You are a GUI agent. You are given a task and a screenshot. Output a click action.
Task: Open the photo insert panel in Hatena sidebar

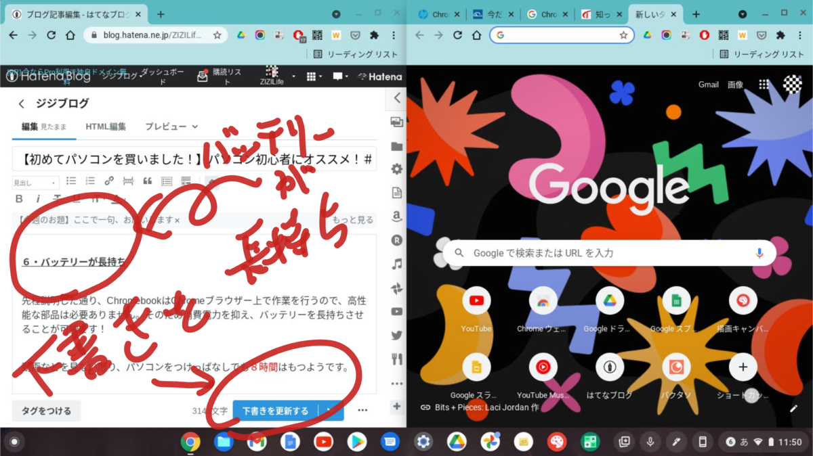coord(396,122)
